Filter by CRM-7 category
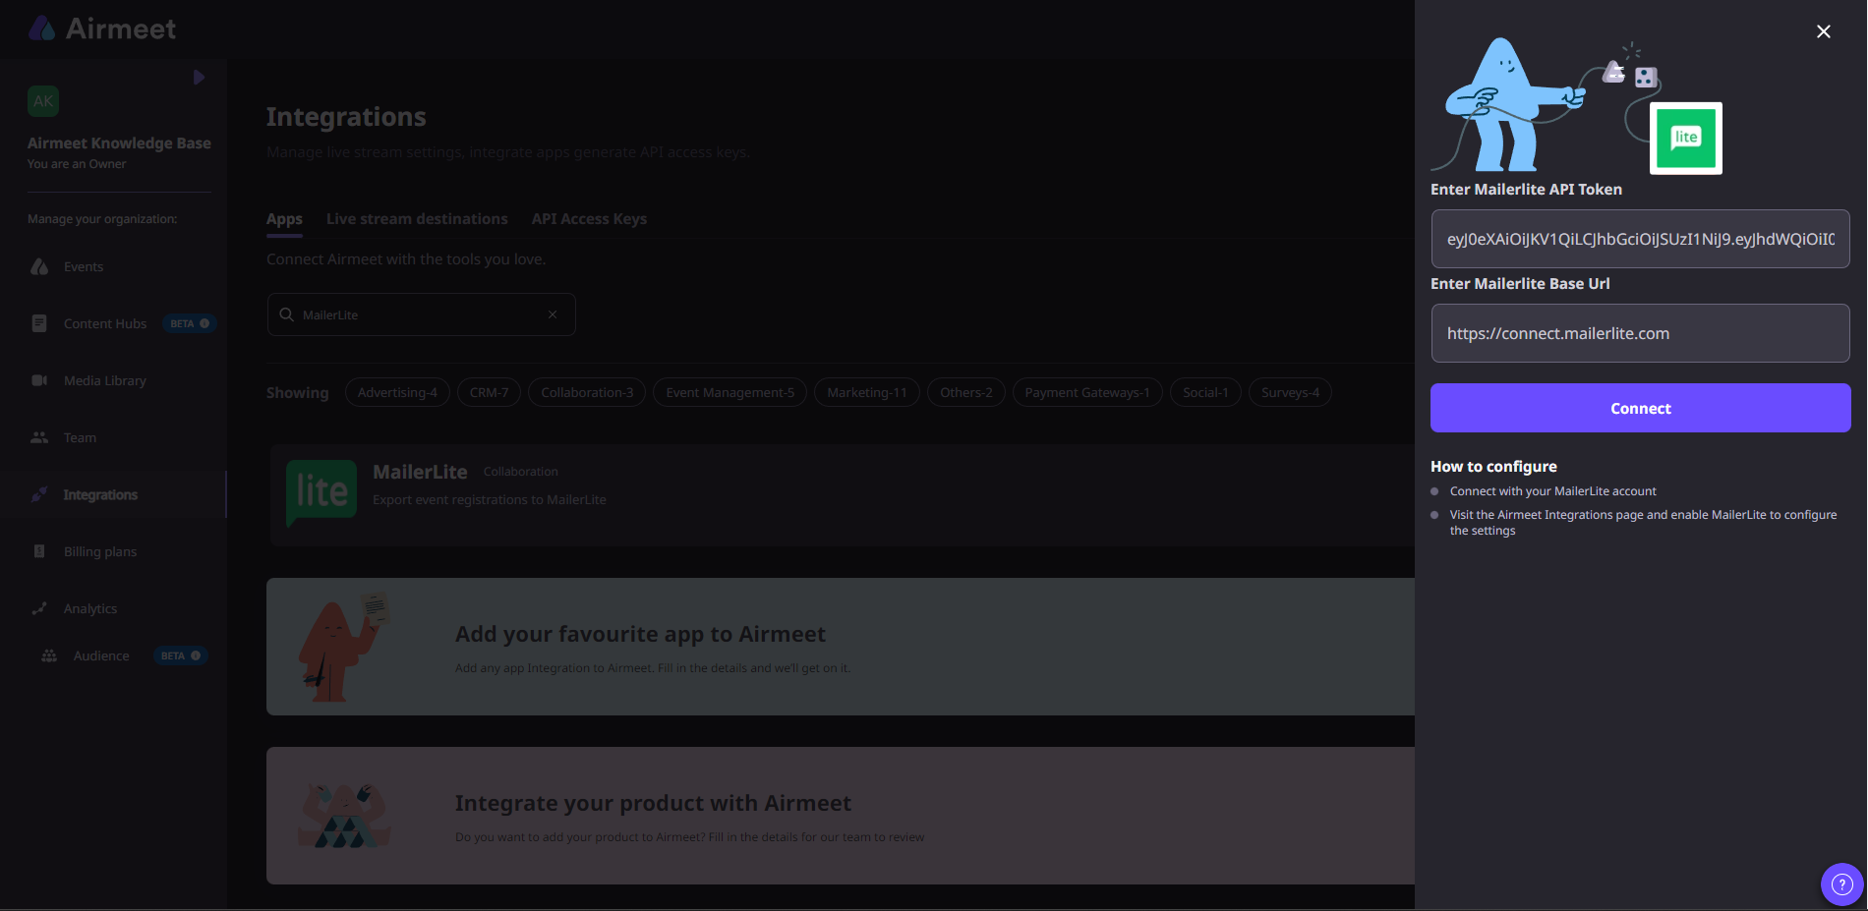Image resolution: width=1868 pixels, height=911 pixels. coord(489,392)
